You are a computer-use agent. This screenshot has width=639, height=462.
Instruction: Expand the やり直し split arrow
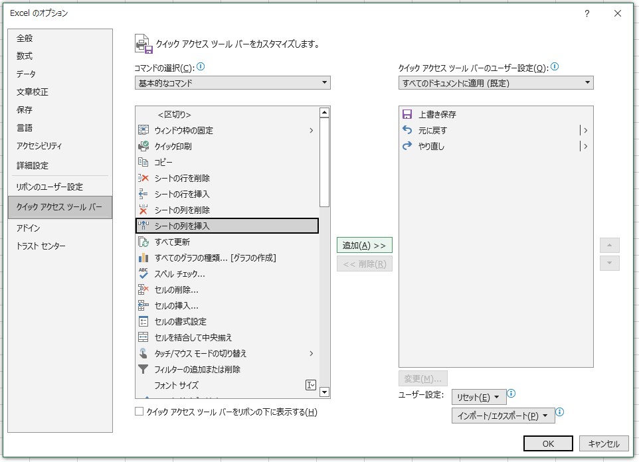[585, 146]
